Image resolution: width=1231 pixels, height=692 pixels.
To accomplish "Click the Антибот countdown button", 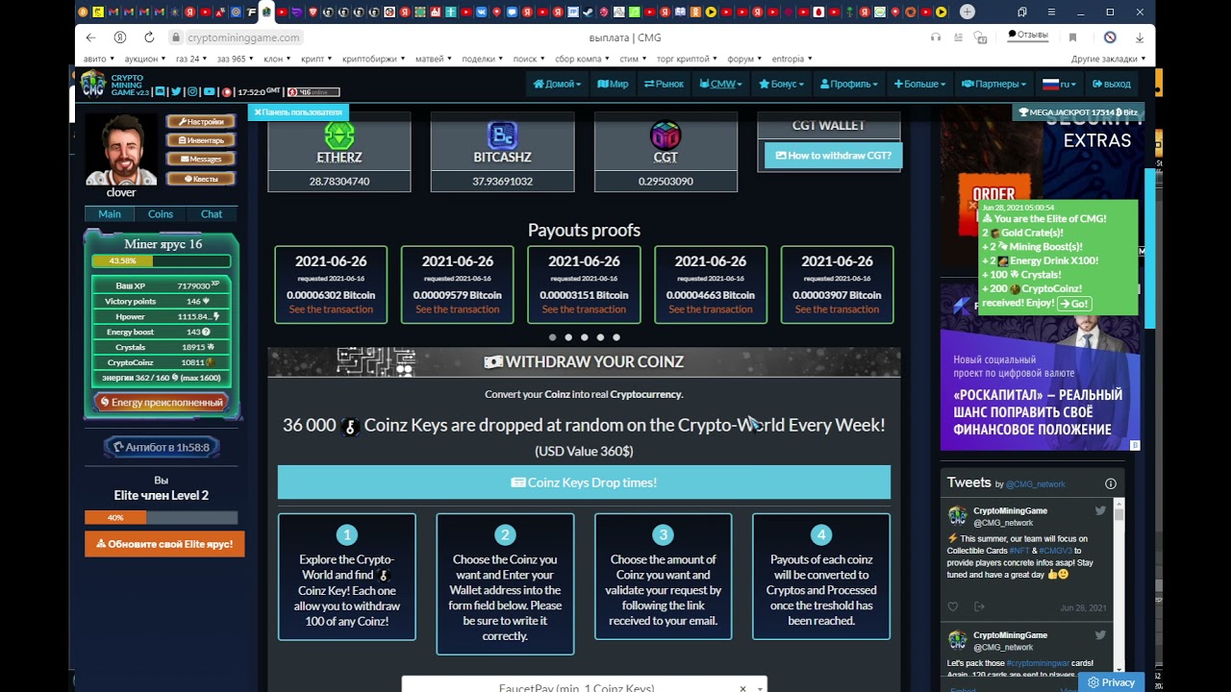I will (x=162, y=447).
